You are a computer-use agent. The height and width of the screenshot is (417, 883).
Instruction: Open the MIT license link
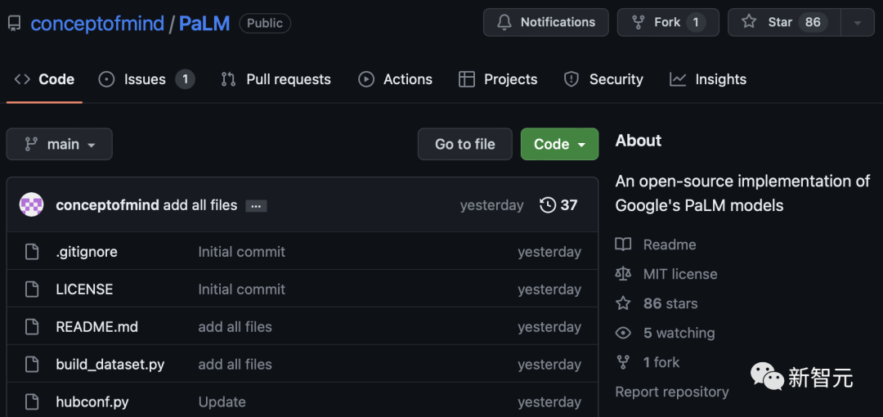679,274
